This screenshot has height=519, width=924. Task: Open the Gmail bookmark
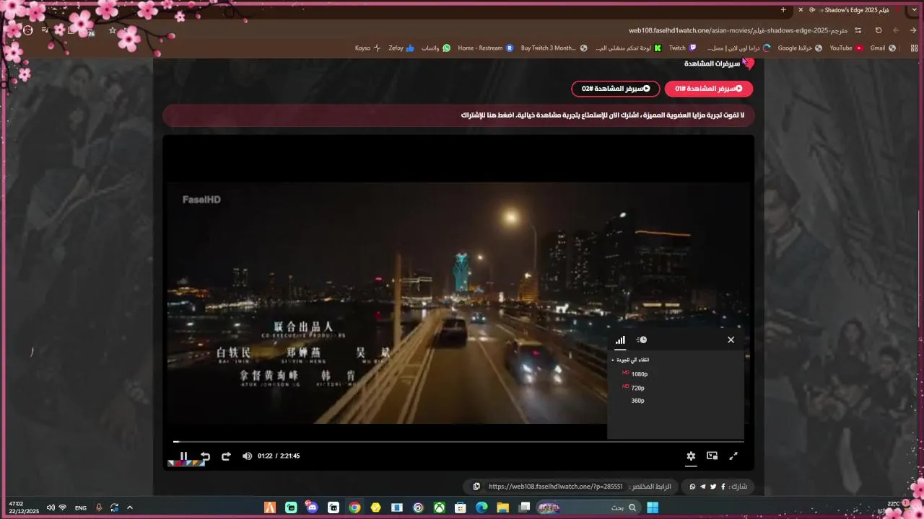click(x=883, y=48)
